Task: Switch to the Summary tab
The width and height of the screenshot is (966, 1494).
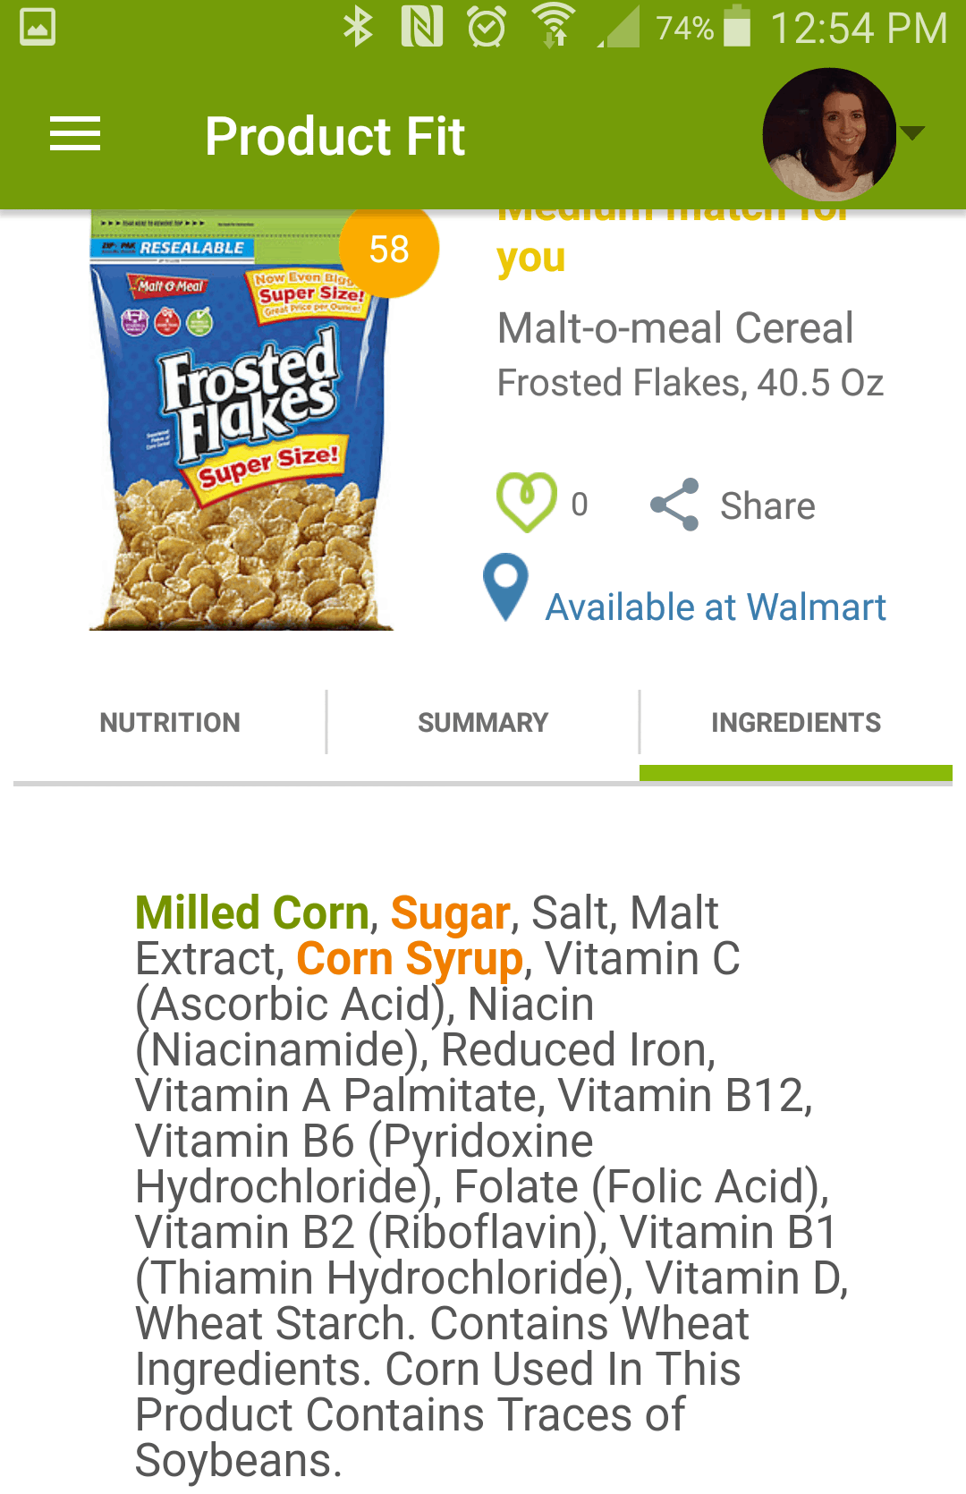Action: (483, 722)
